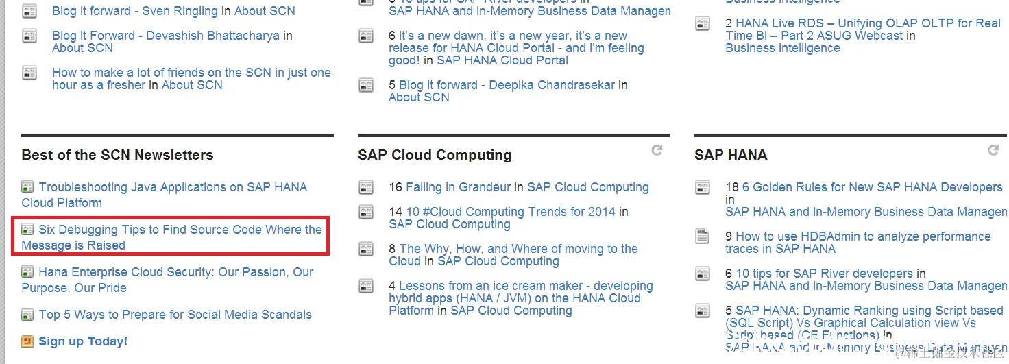1009x364 pixels.
Task: Open Blog it forward - Sven Ringling
Action: [x=135, y=11]
